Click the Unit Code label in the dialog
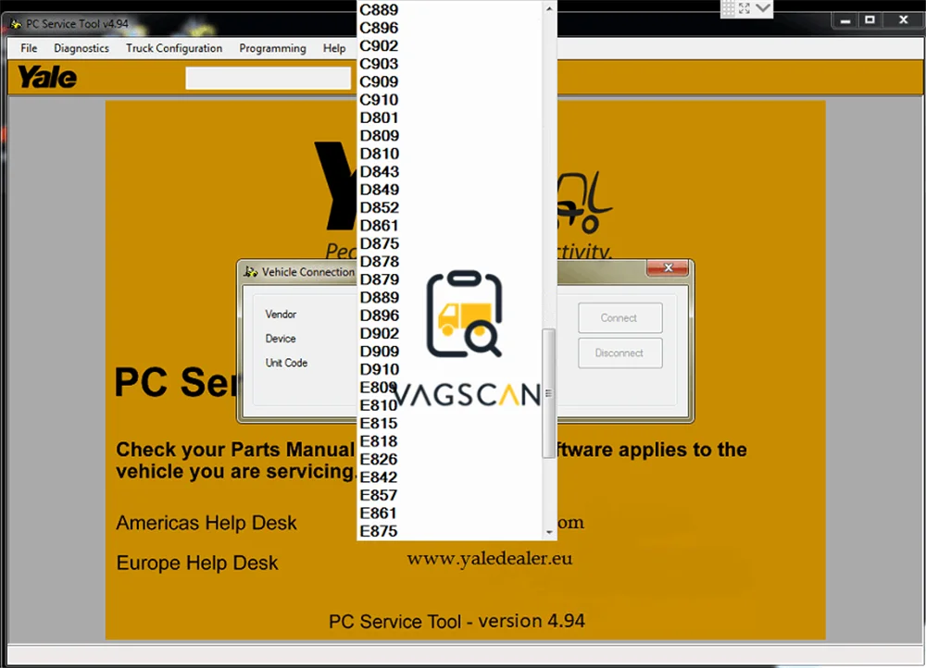Screen dimensions: 926x668 click(286, 363)
